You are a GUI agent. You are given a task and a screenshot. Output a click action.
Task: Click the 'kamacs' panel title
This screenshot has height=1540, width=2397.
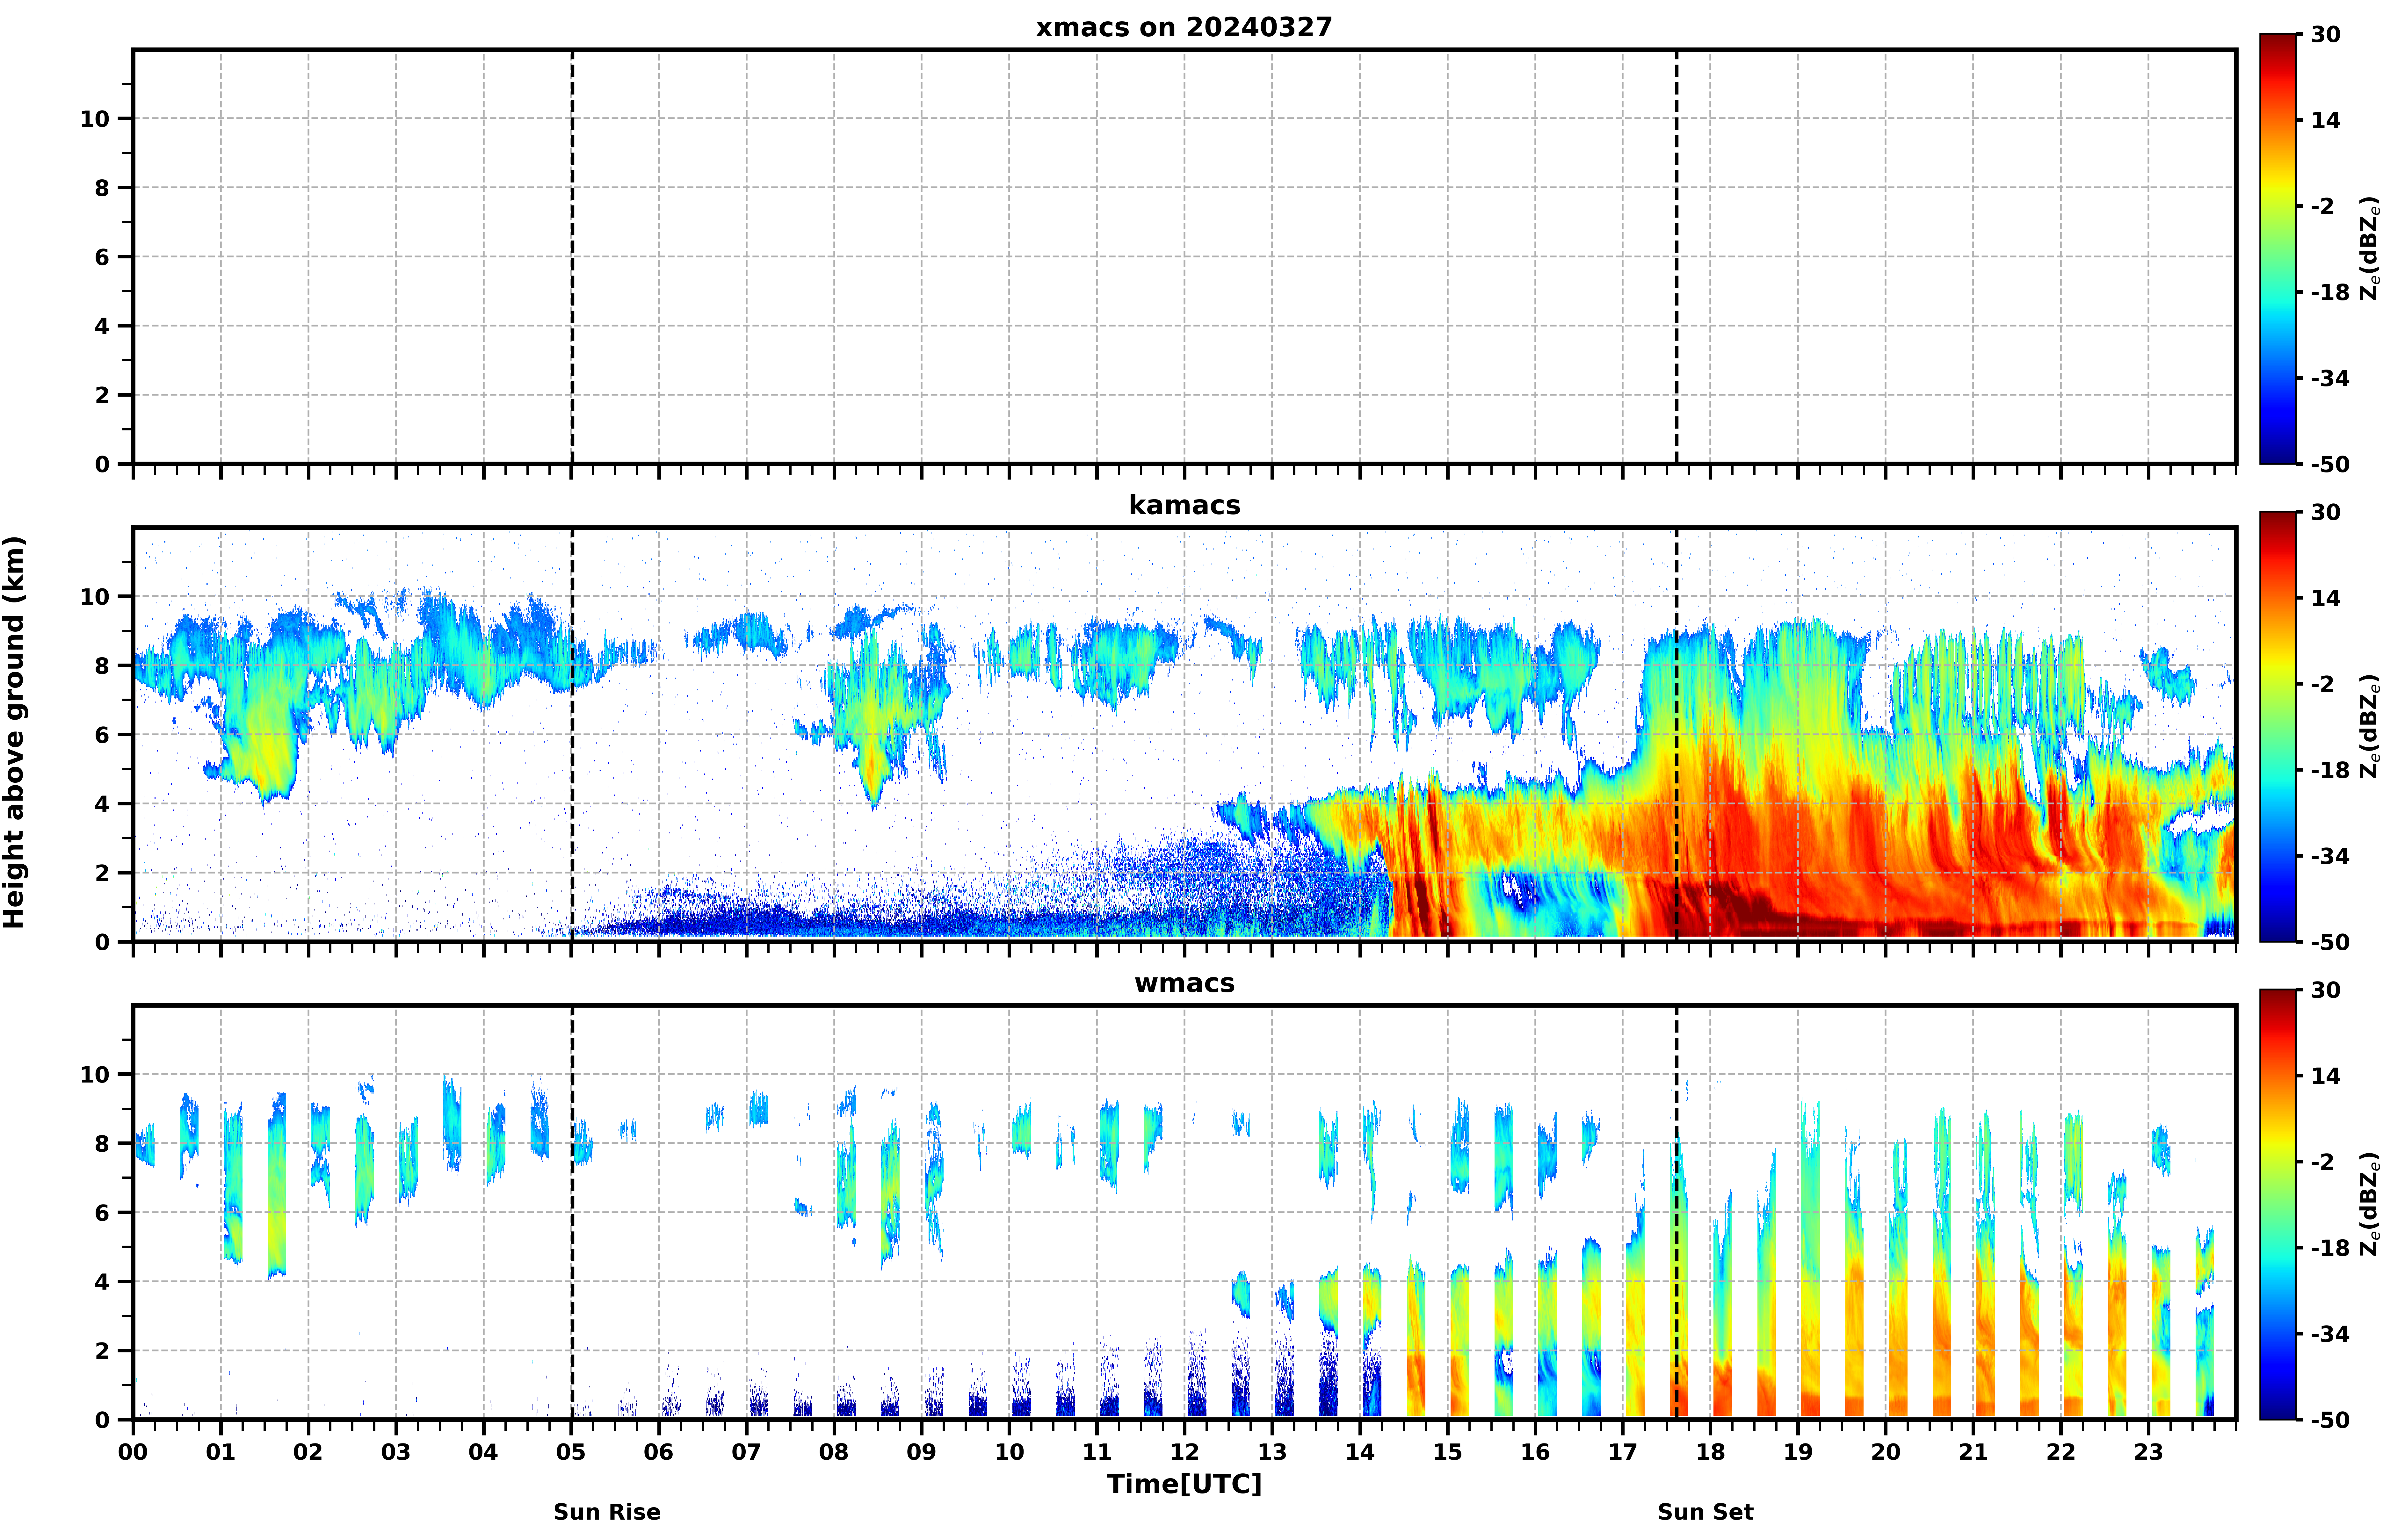1184,505
